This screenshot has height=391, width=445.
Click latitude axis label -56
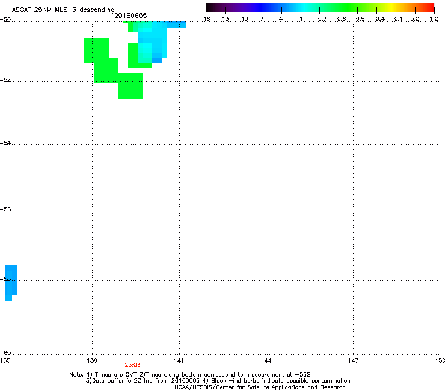[x=5, y=209]
